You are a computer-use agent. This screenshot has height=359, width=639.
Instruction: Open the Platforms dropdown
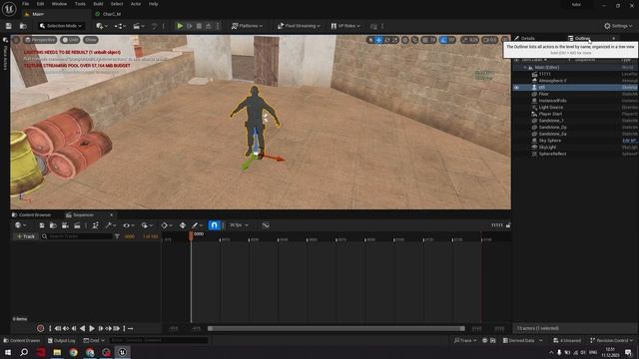(x=247, y=26)
